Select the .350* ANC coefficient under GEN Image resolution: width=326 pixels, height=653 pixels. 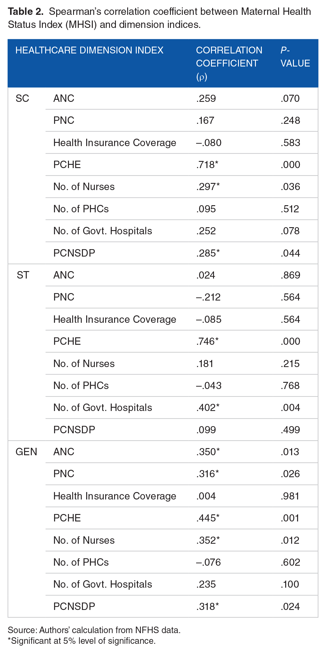[208, 452]
